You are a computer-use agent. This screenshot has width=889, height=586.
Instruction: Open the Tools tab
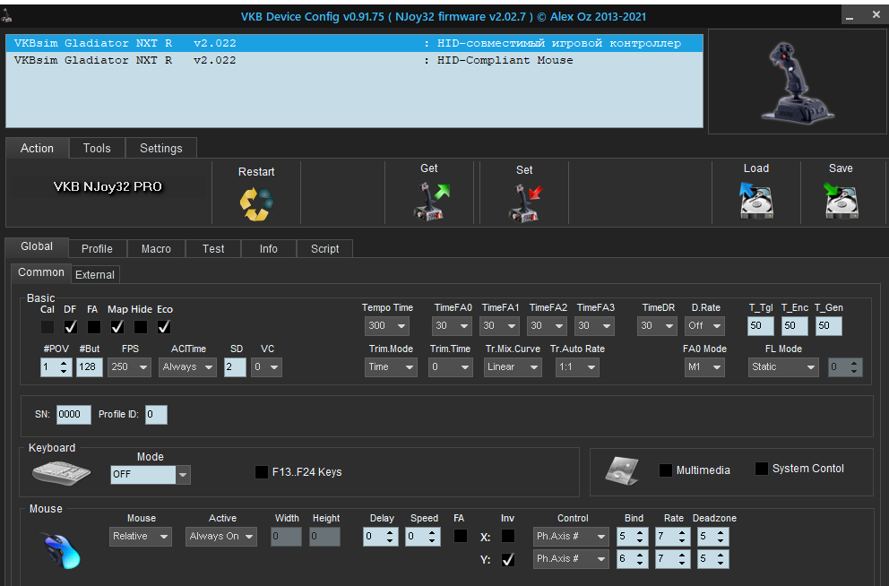pyautogui.click(x=97, y=149)
